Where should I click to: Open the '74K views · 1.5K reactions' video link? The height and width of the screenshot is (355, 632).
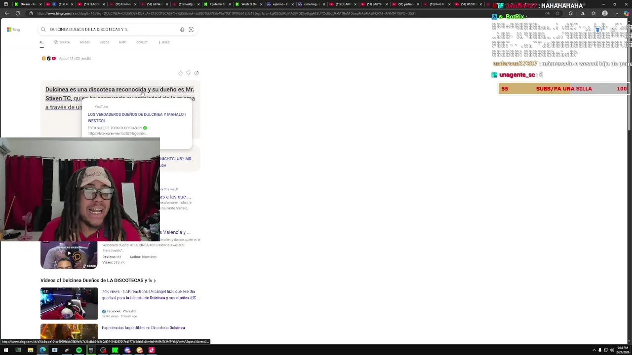point(151,294)
